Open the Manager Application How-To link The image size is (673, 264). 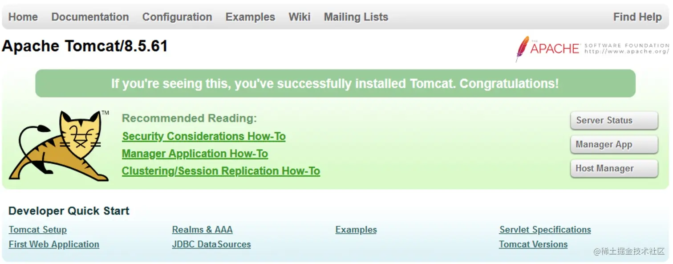(x=195, y=154)
